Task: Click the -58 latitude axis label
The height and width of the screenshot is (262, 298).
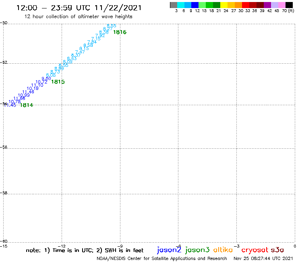Action: coord(4,193)
